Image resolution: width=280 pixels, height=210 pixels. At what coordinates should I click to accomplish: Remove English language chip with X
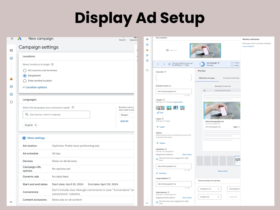click(x=36, y=125)
